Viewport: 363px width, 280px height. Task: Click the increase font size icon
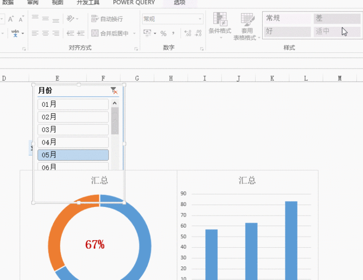pos(11,19)
